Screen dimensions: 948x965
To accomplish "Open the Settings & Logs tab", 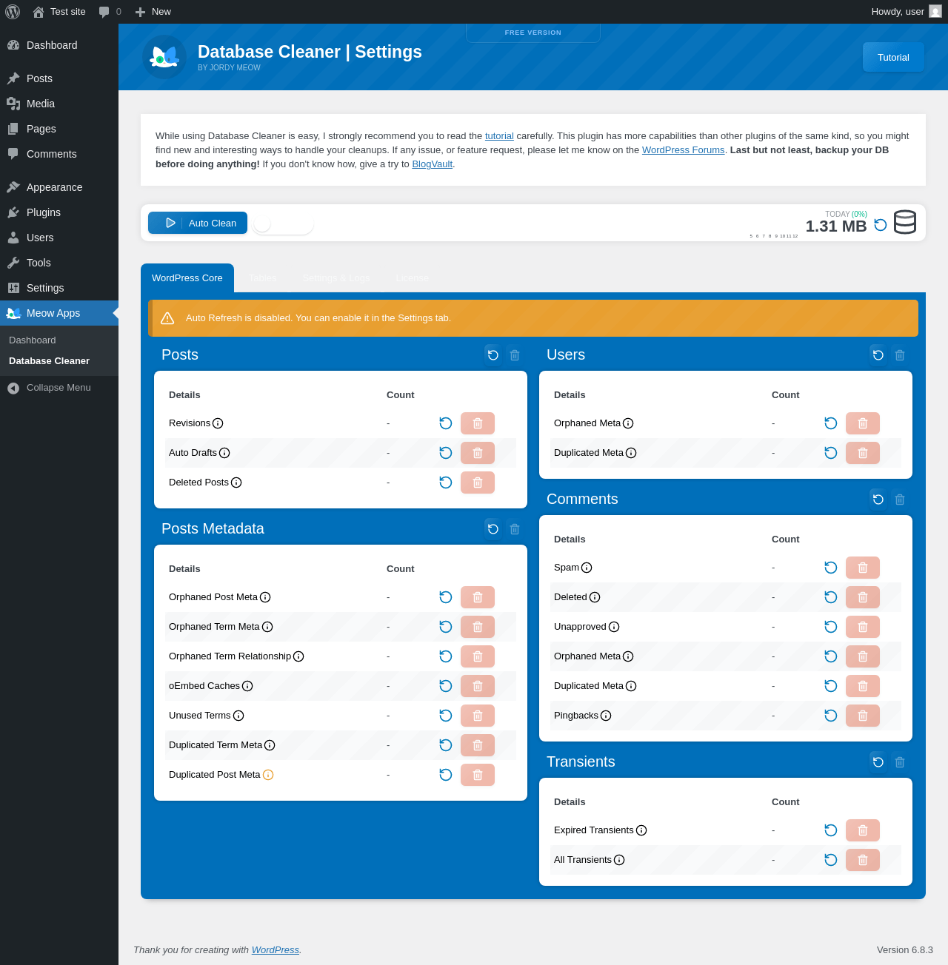I will 336,278.
